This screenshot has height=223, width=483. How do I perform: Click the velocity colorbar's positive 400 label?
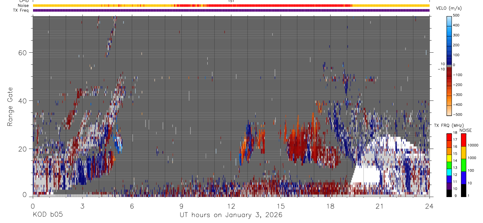[456, 25]
